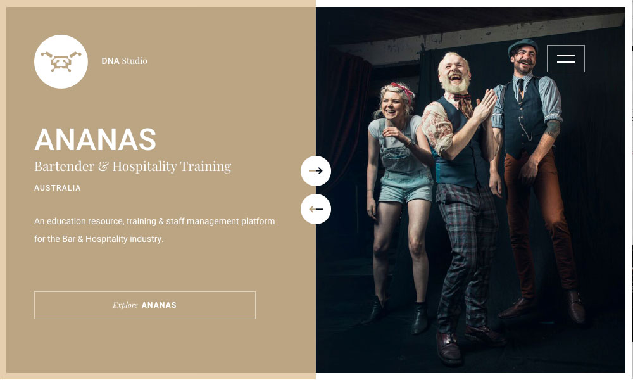The width and height of the screenshot is (633, 380).
Task: Click the italic word Explore in the button
Action: (125, 305)
